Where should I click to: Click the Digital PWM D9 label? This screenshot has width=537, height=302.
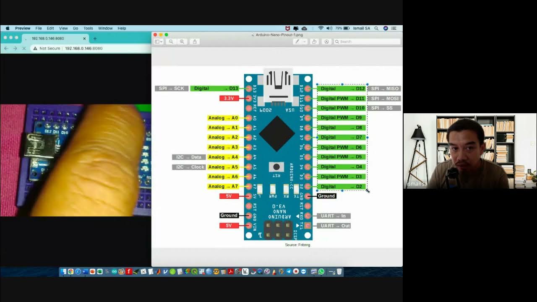[341, 118]
